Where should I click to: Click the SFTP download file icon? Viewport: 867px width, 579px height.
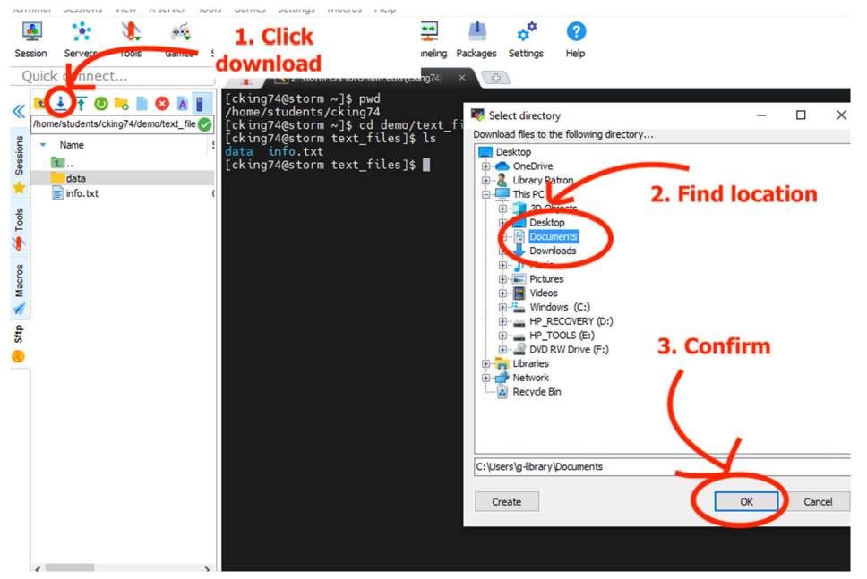point(61,104)
